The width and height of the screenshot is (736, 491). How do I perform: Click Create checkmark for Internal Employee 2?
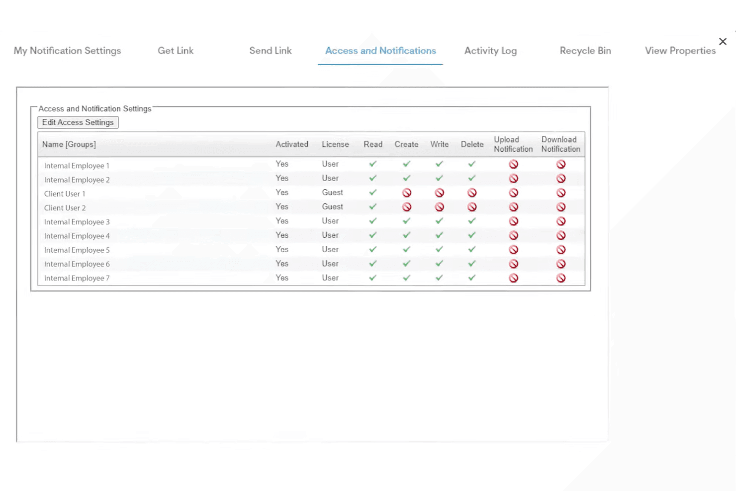click(406, 178)
